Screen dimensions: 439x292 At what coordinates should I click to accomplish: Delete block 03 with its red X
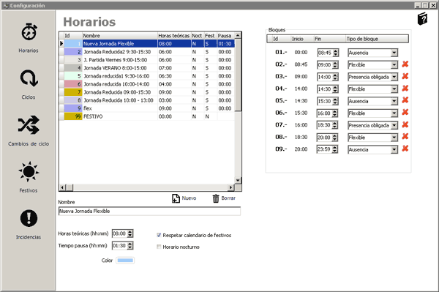[x=405, y=76]
